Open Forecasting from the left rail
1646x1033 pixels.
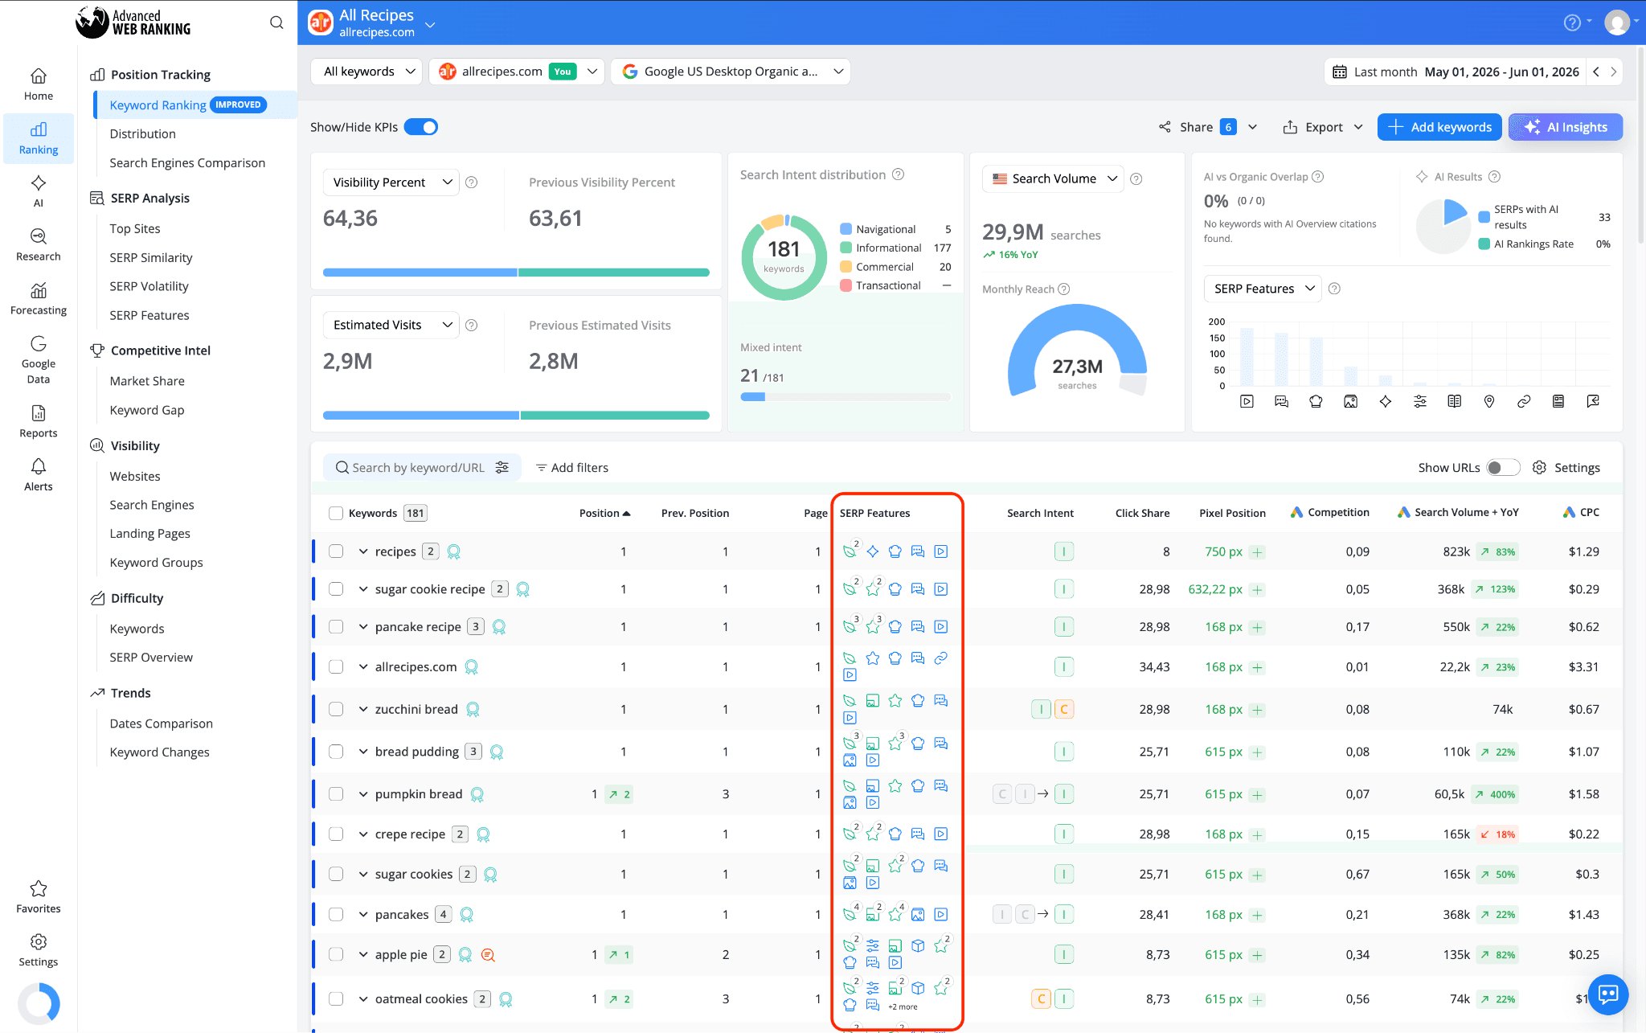click(39, 299)
